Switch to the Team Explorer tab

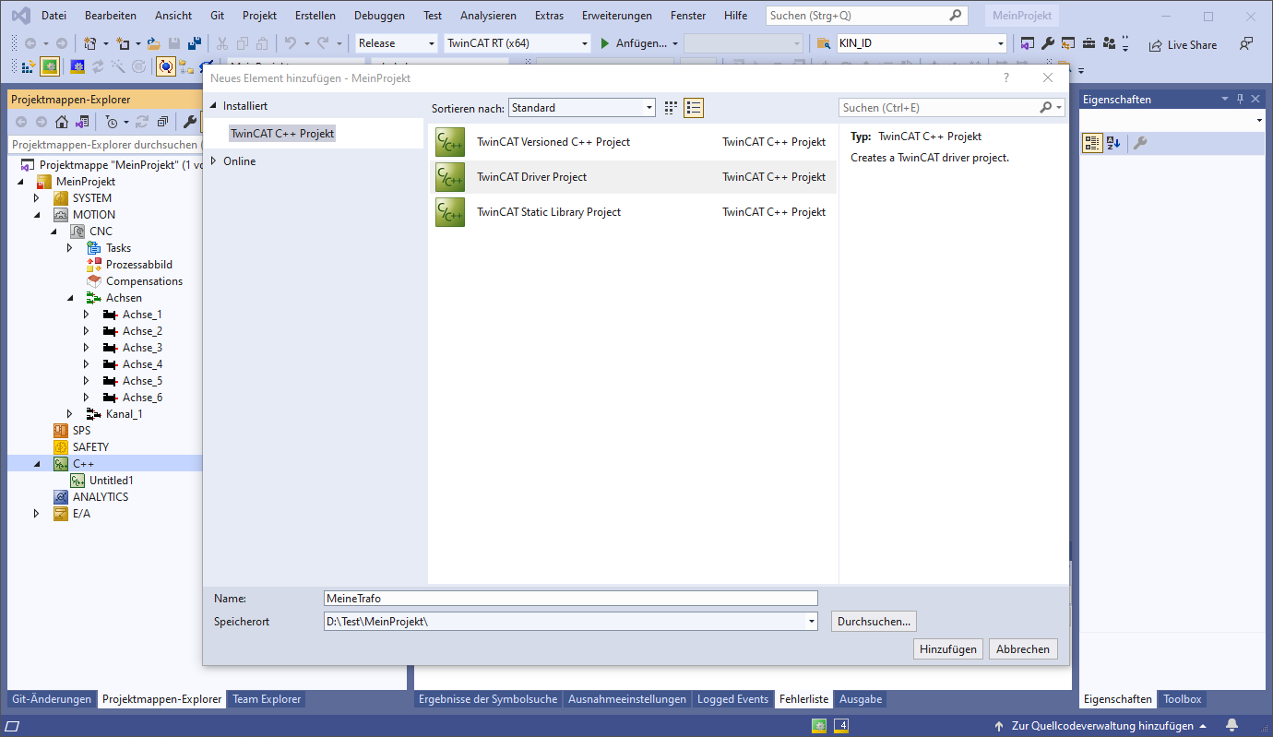[x=267, y=699]
